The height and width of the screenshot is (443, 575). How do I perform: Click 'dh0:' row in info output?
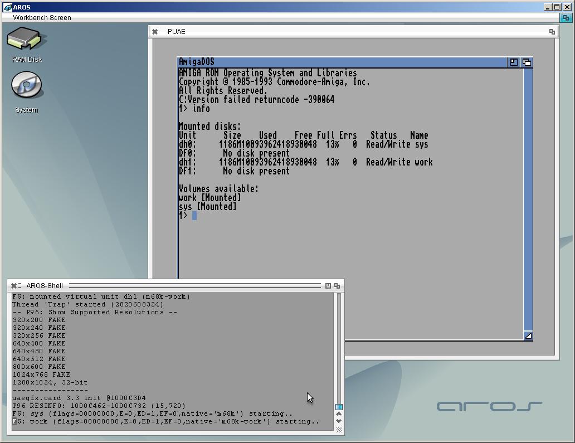click(303, 144)
